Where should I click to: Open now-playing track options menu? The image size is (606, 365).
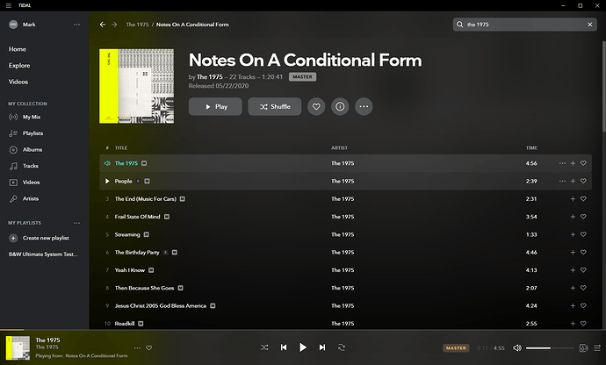coord(137,348)
